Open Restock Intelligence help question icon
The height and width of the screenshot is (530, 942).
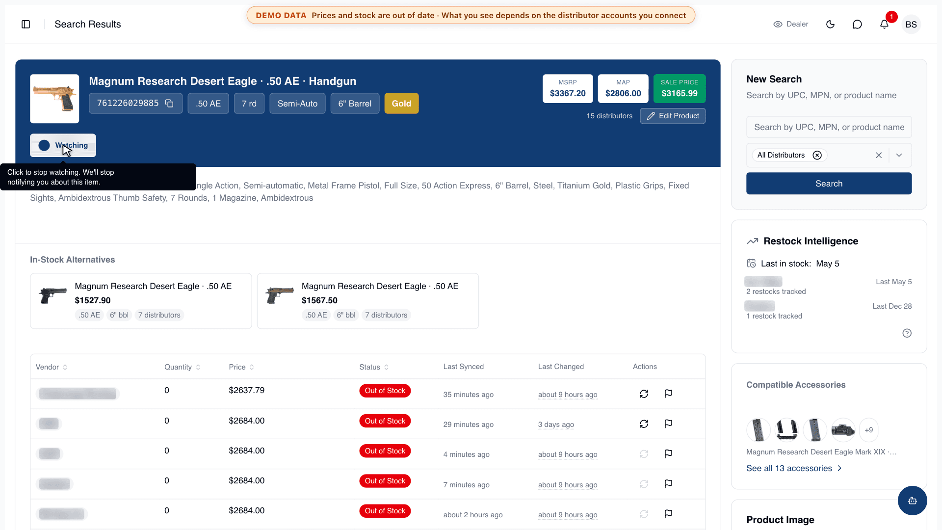pyautogui.click(x=907, y=333)
